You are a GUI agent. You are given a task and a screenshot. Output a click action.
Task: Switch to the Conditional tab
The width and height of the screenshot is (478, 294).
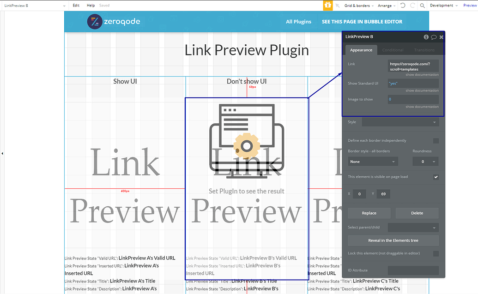click(x=393, y=50)
